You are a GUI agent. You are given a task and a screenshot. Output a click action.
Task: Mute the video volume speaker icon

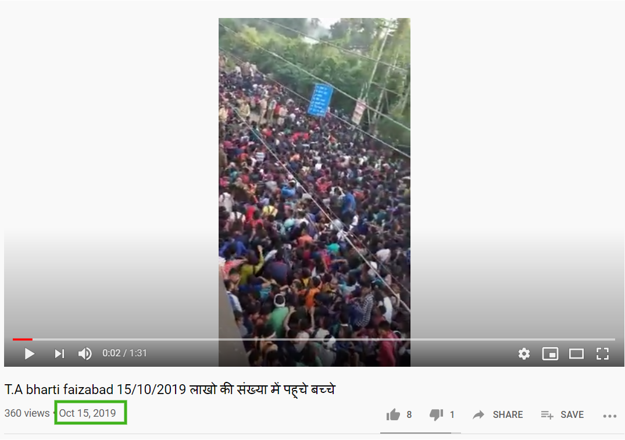(84, 353)
